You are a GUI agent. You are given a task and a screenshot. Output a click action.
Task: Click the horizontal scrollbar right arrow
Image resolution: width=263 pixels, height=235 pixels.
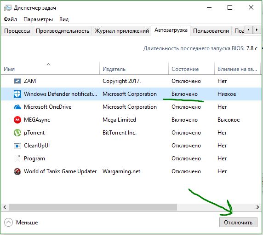tap(258, 207)
